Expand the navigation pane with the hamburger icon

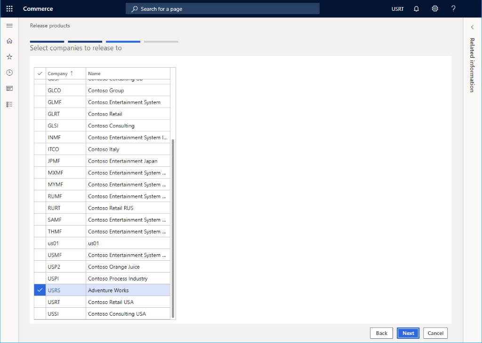coord(9,26)
